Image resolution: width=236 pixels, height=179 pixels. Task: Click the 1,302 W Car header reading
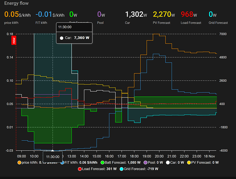coord(136,14)
